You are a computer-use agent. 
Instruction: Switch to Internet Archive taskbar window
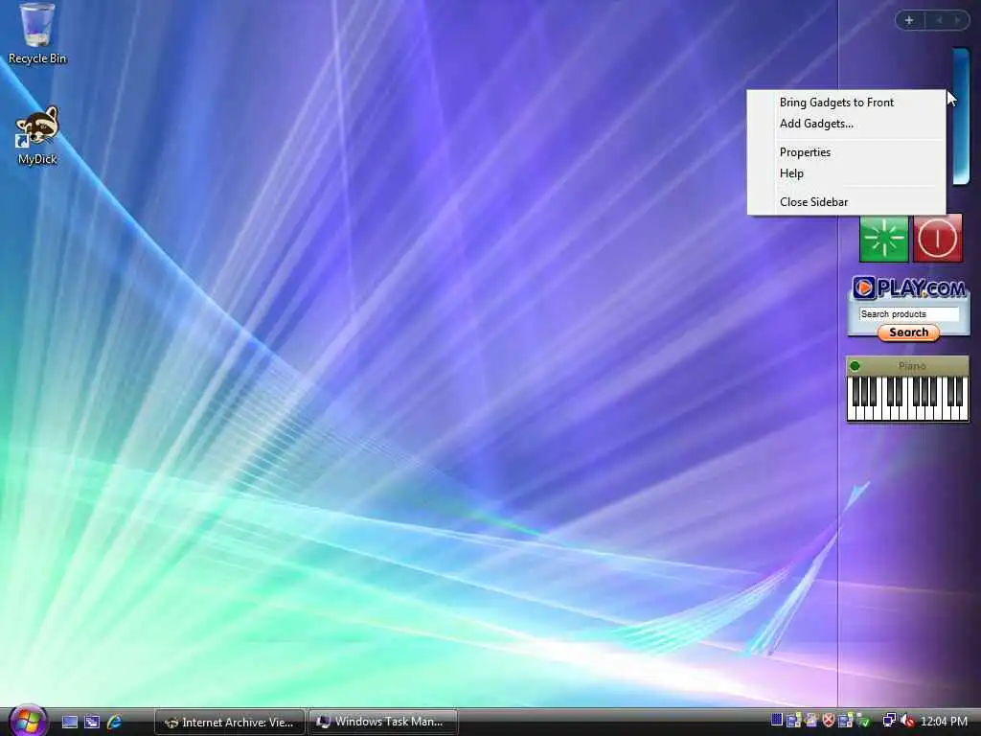230,723
